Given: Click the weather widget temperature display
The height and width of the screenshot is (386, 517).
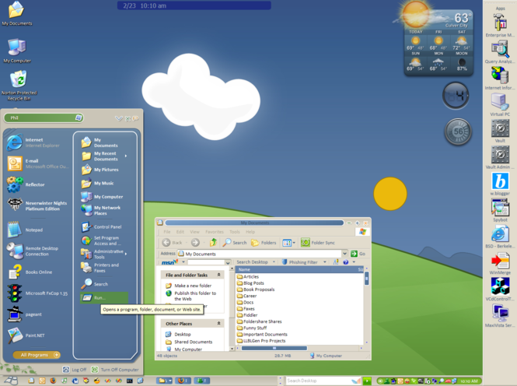Looking at the screenshot, I should point(462,18).
